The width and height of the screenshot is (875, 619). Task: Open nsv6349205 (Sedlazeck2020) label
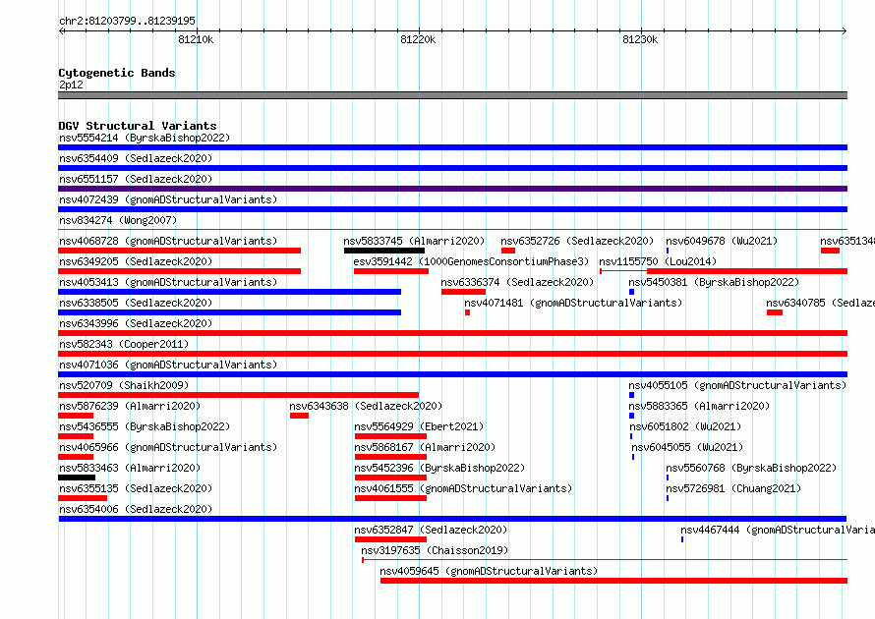[136, 261]
